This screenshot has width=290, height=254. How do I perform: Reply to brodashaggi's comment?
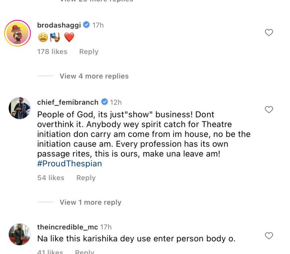pyautogui.click(x=89, y=52)
